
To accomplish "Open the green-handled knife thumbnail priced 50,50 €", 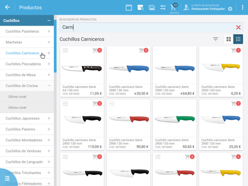I will 175,119.
